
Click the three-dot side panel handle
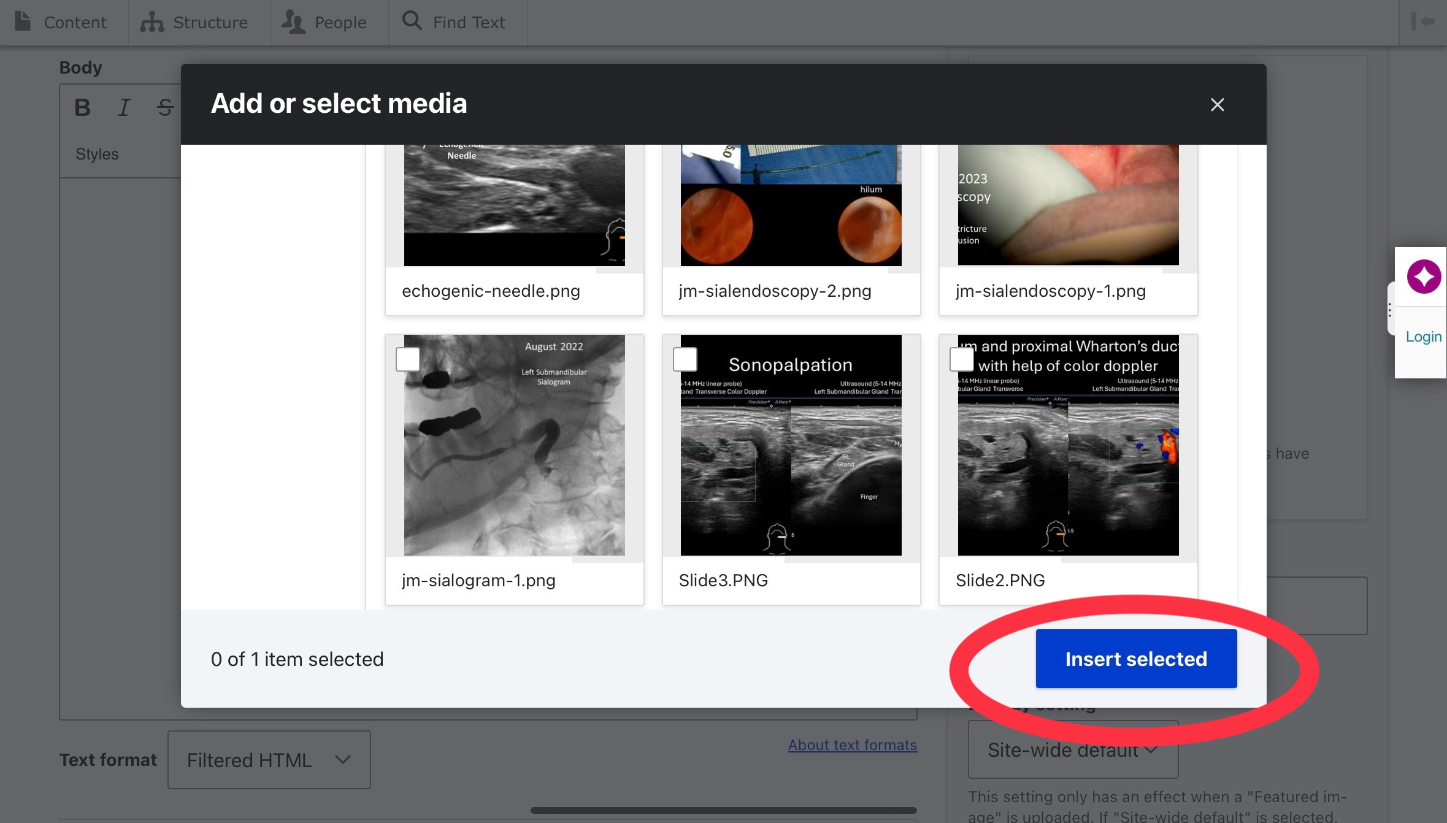click(x=1390, y=310)
